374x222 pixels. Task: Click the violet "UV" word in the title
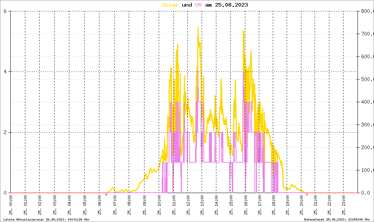[198, 5]
